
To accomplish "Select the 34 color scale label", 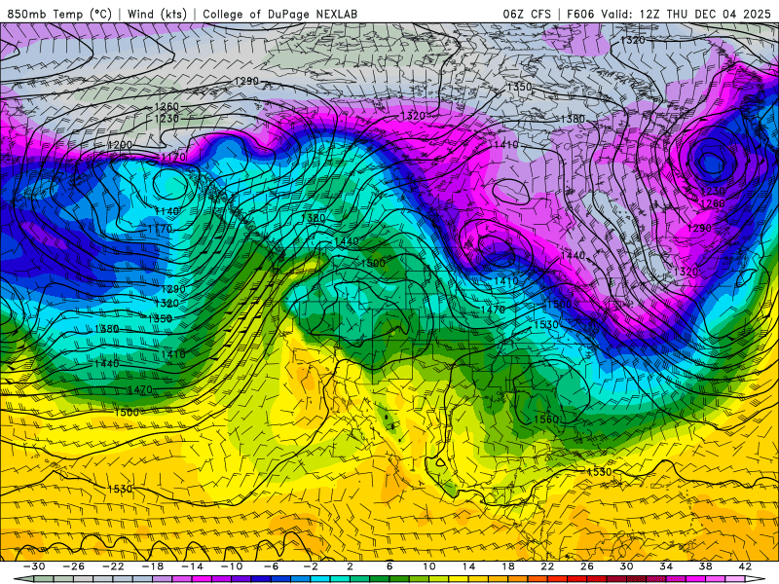I will tap(666, 566).
